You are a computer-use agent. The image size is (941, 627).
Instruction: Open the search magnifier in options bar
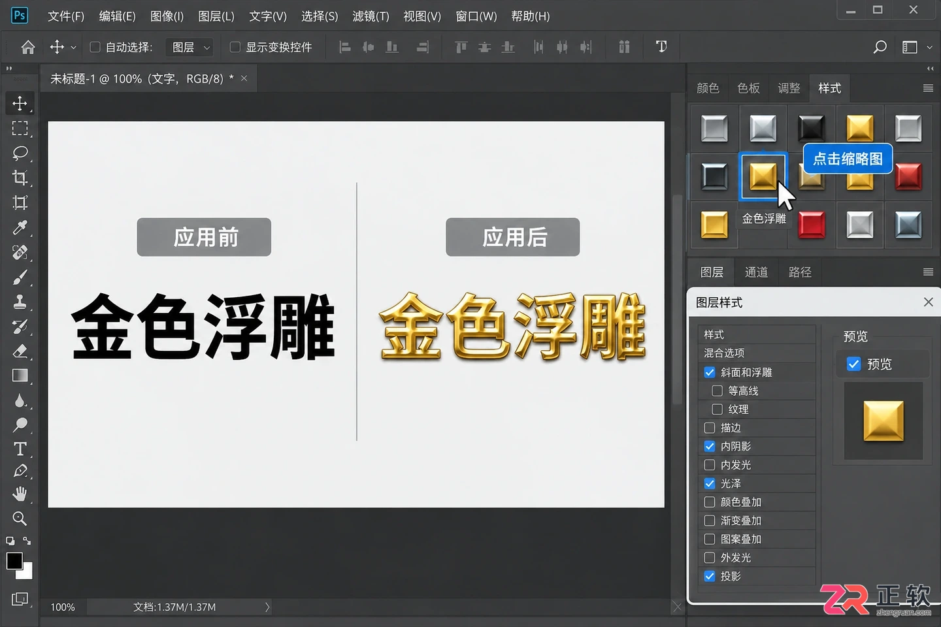point(880,47)
